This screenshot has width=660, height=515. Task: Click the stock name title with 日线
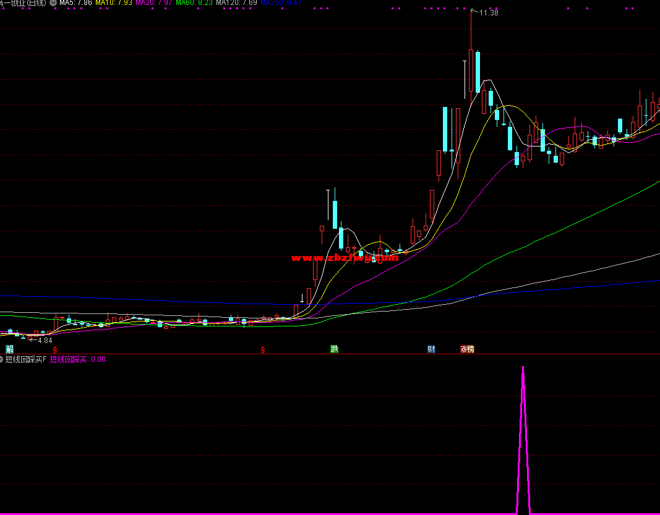point(23,3)
